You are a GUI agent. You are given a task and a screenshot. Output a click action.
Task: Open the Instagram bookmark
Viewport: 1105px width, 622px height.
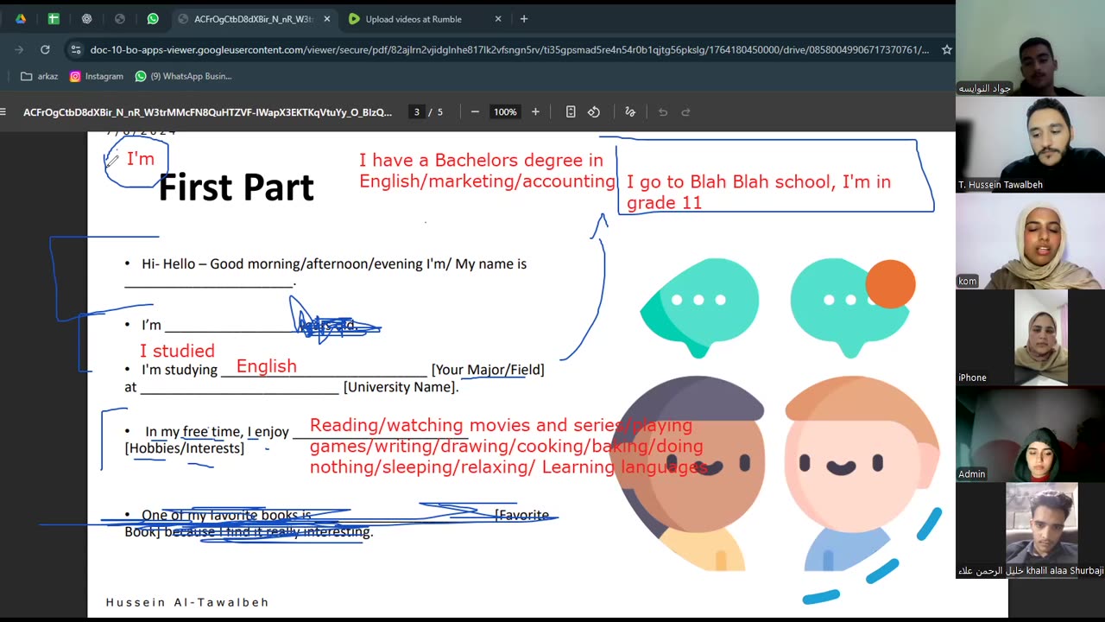(x=97, y=76)
